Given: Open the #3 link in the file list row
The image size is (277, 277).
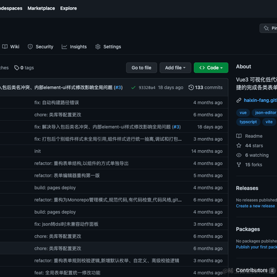Looking at the screenshot, I should click(x=176, y=127).
